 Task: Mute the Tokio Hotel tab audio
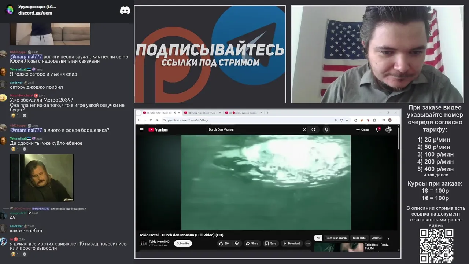tap(175, 113)
